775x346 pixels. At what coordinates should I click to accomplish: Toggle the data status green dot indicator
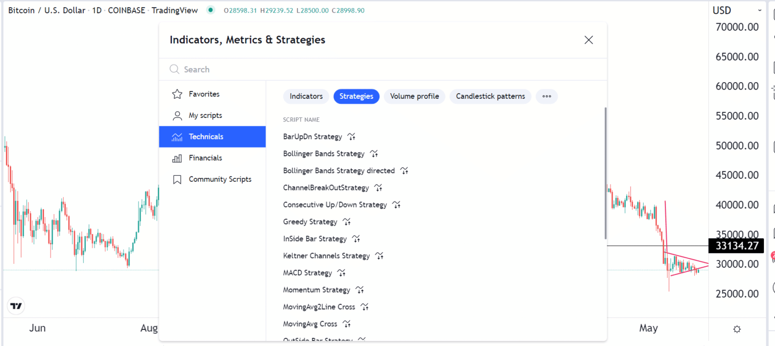tap(210, 10)
